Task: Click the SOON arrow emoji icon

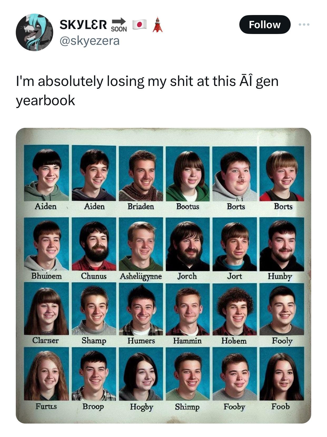Action: (119, 25)
